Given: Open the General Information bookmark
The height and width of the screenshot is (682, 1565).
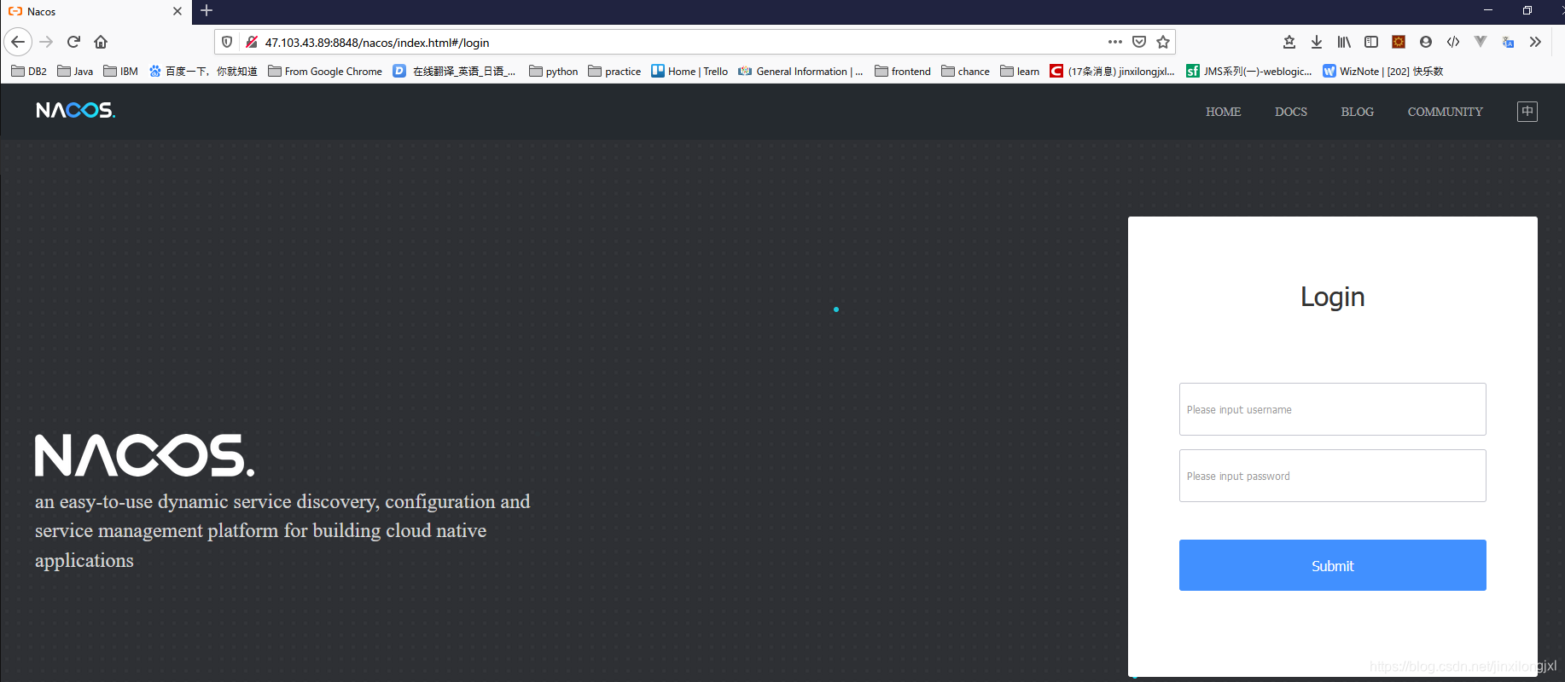Looking at the screenshot, I should [x=801, y=72].
